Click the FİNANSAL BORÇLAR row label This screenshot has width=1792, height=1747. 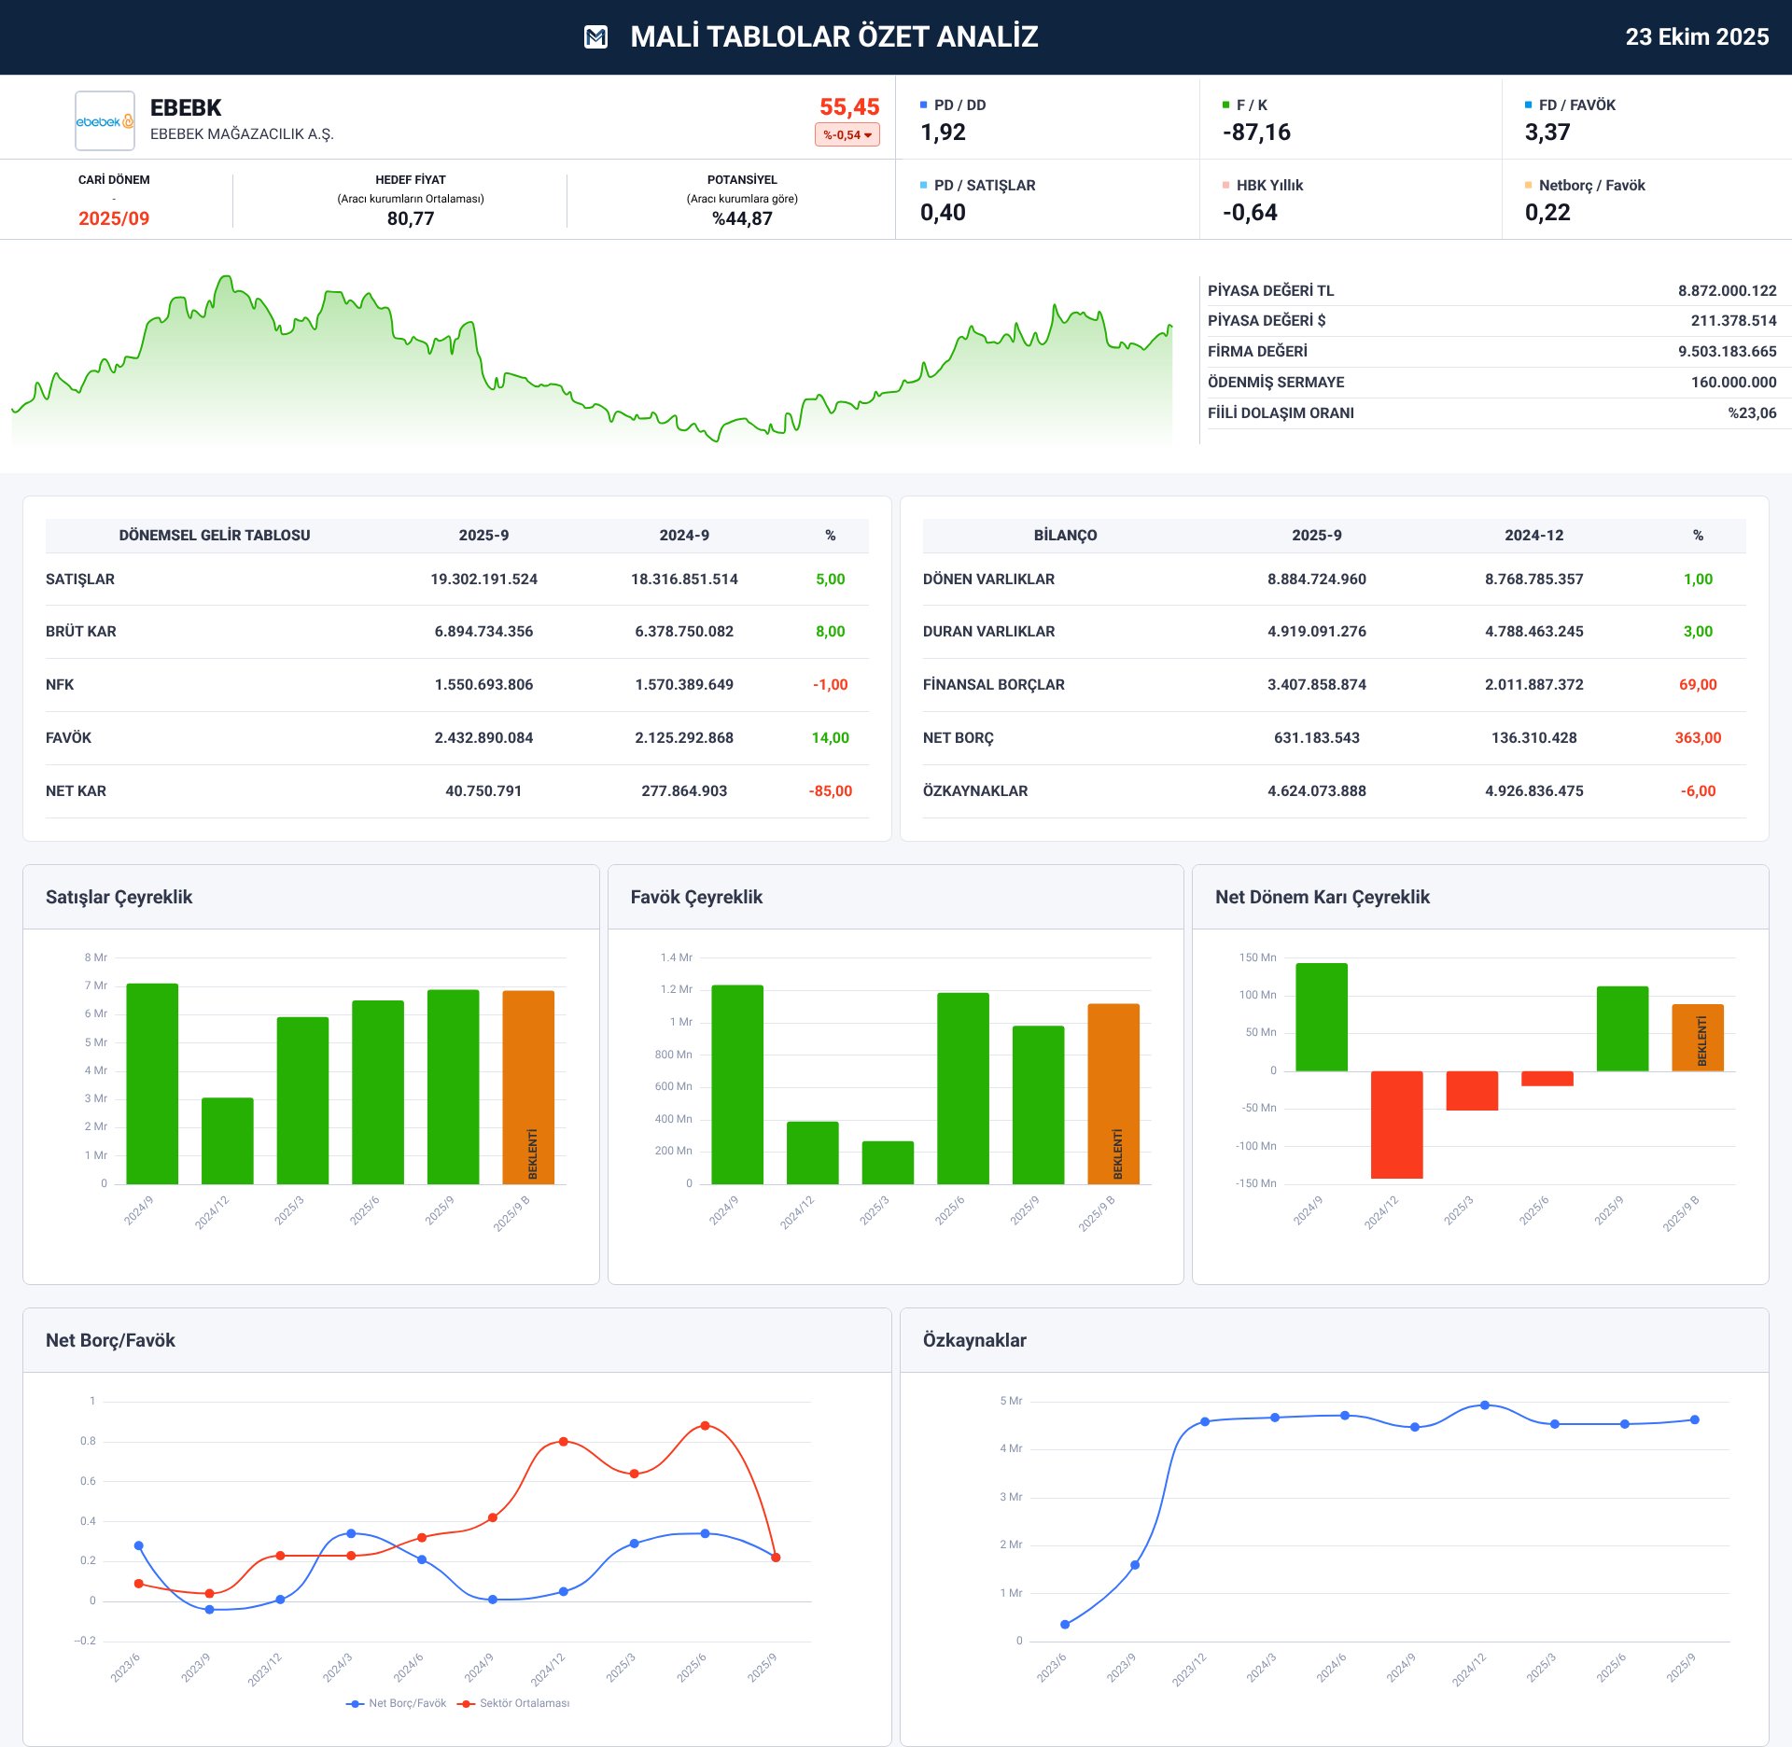click(993, 685)
